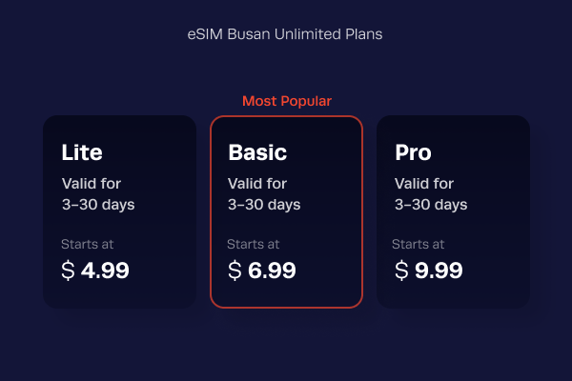Screen dimensions: 572x381
Task: Click dollar sign on the Lite card
Action: [x=68, y=271]
